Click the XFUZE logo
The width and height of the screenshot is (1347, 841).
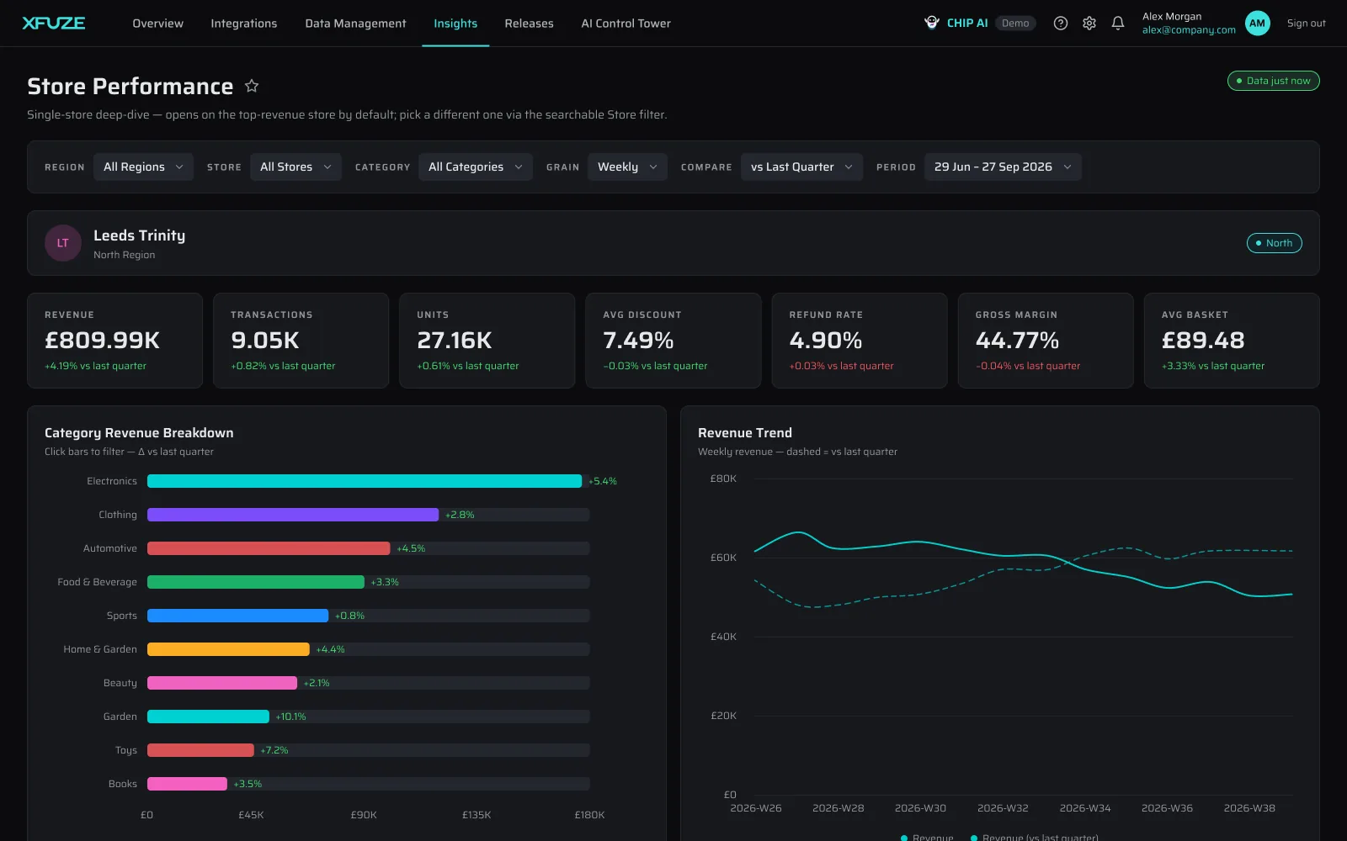pyautogui.click(x=54, y=24)
